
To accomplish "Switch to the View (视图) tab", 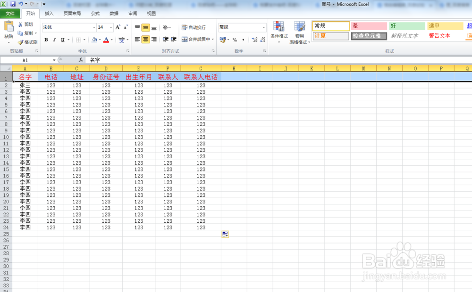I will pos(151,14).
